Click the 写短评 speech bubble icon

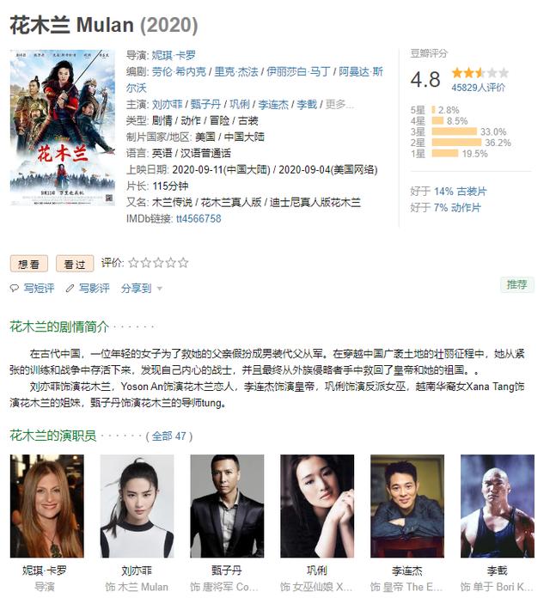tap(15, 289)
